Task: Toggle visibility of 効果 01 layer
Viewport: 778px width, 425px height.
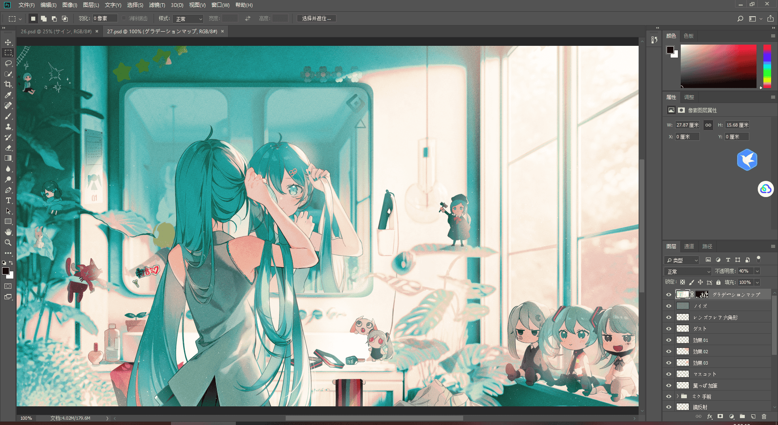Action: pyautogui.click(x=669, y=340)
